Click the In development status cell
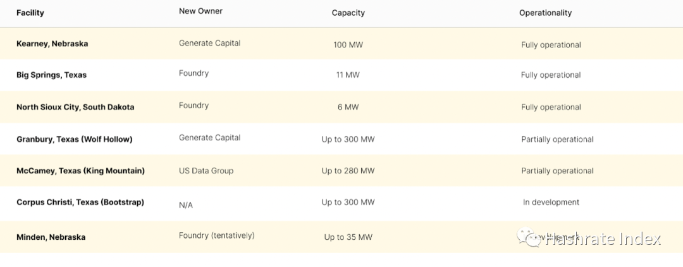Viewport: 683px width, 267px height. [x=551, y=202]
